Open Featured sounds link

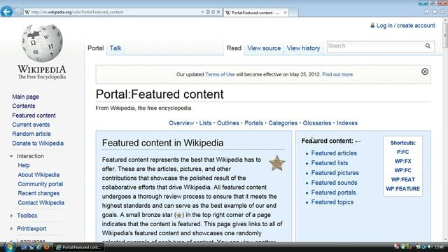pyautogui.click(x=334, y=182)
